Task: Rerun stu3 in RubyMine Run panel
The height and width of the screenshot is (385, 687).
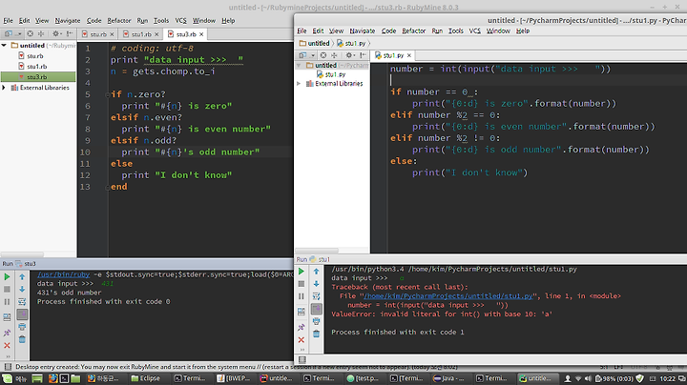Action: tap(7, 277)
